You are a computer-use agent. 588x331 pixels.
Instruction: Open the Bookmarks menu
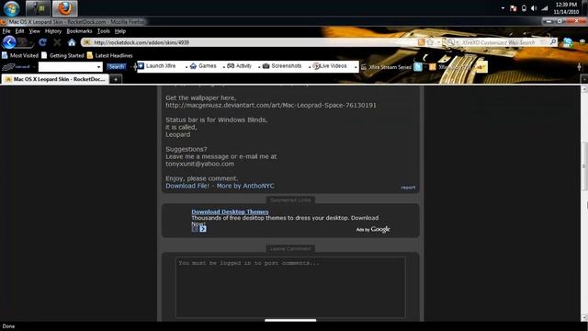(x=79, y=31)
